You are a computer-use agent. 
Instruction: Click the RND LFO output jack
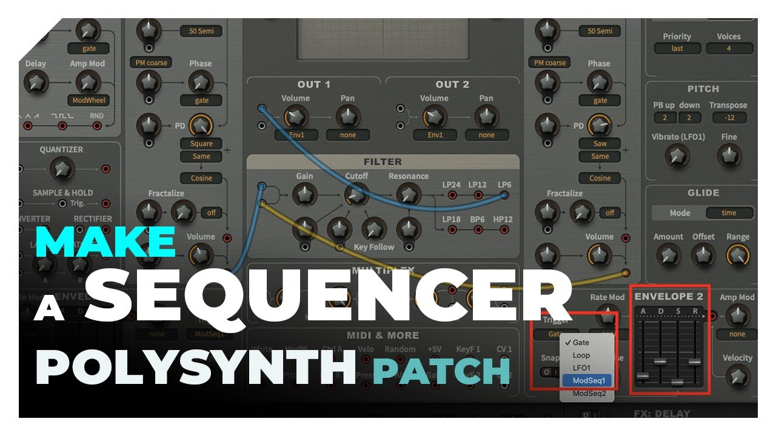97,126
